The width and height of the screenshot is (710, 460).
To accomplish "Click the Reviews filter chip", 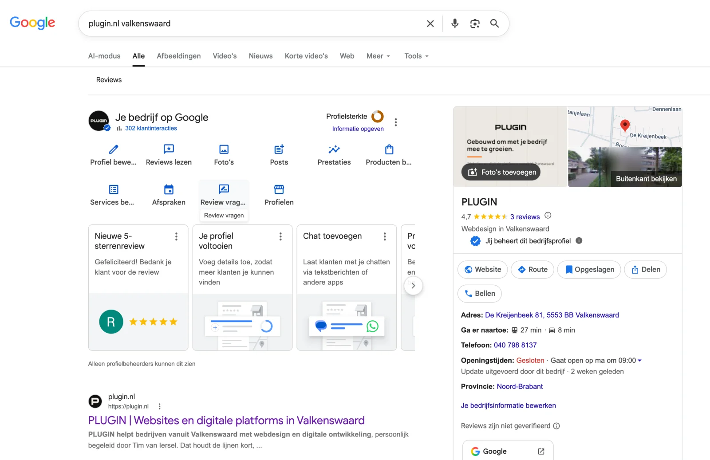I will pyautogui.click(x=109, y=80).
